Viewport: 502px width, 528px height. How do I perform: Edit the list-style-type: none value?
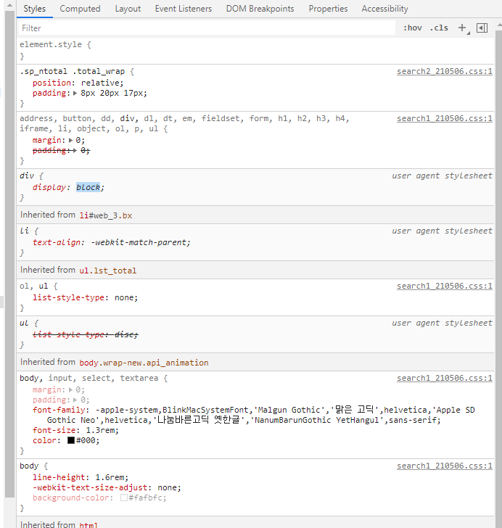(124, 297)
